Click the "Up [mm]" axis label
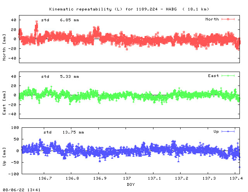The image size is (248, 192). click(x=4, y=157)
